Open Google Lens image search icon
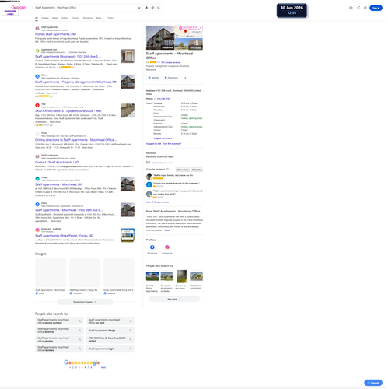Viewport: 388px width, 389px height. coord(152,8)
